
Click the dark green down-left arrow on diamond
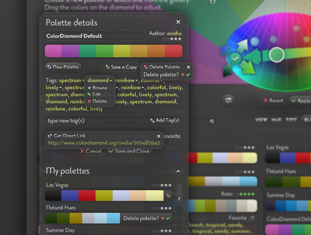tap(227, 70)
